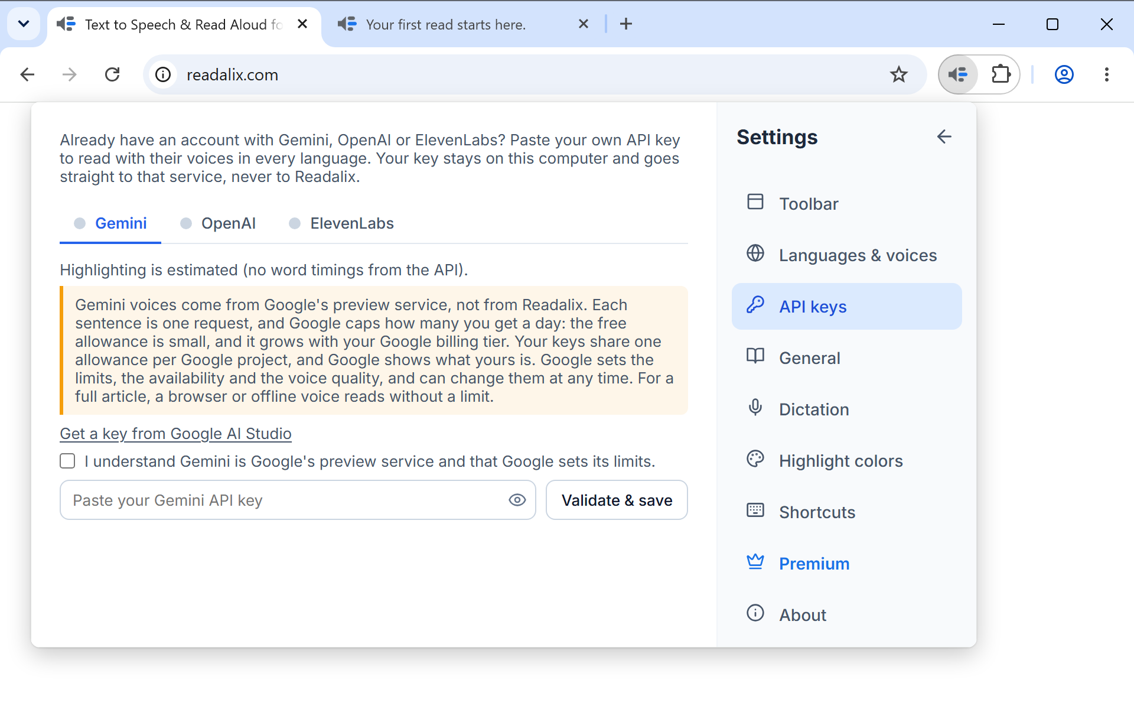Click the globe icon for Languages & voices

[x=755, y=253]
